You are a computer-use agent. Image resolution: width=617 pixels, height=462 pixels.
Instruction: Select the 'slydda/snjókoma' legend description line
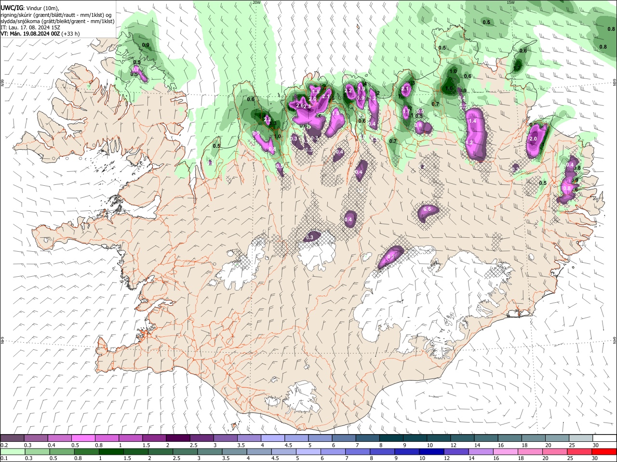[x=57, y=21]
